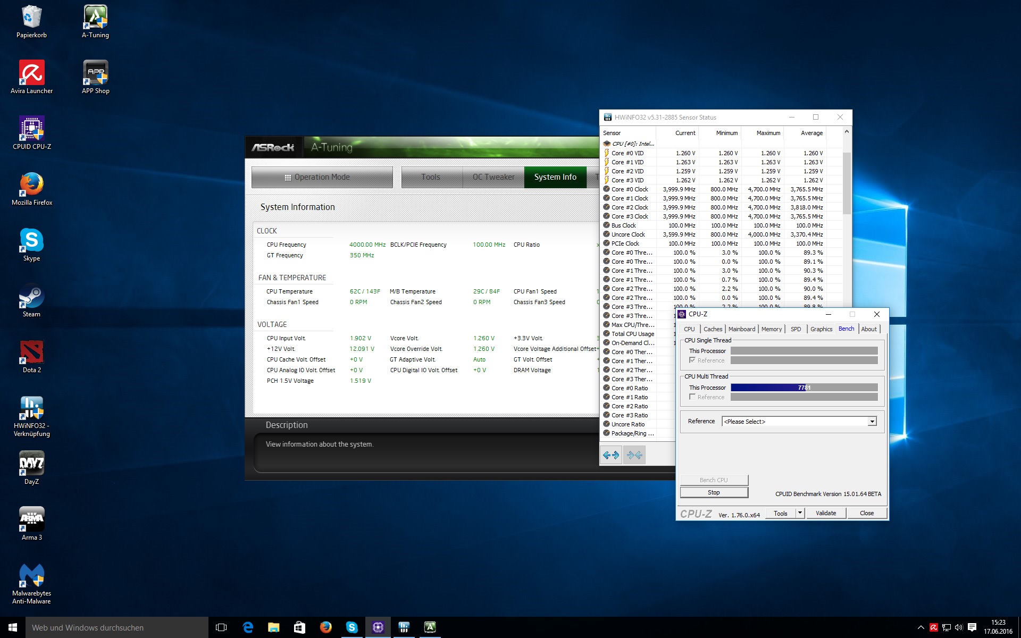The width and height of the screenshot is (1021, 638).
Task: Expand Tools dropdown arrow in CPU-Z
Action: (x=800, y=513)
